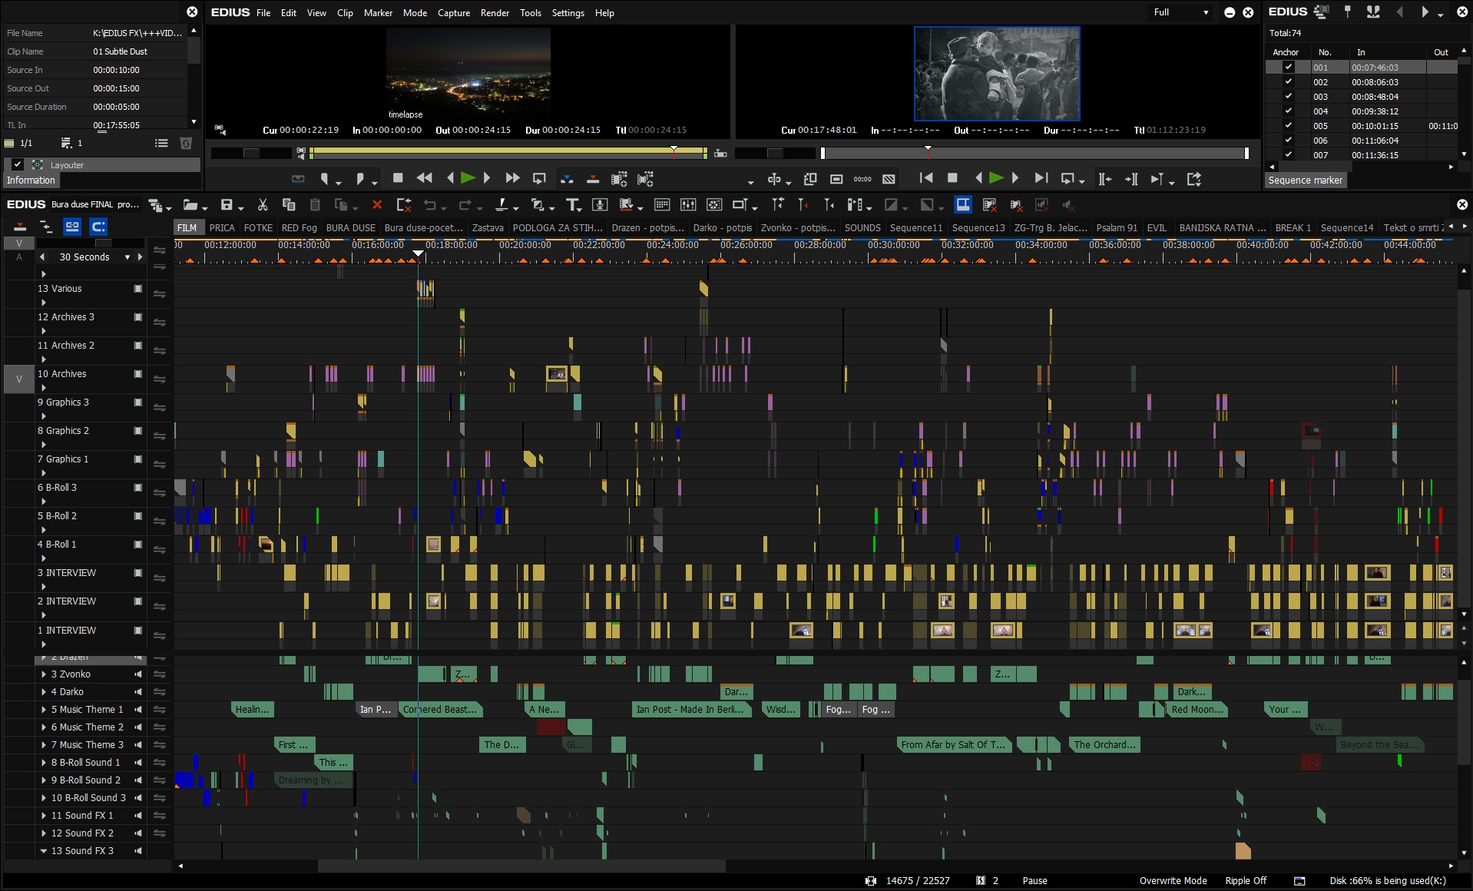Click the Delete (red X) icon
Viewport: 1473px width, 891px height.
coord(377,205)
